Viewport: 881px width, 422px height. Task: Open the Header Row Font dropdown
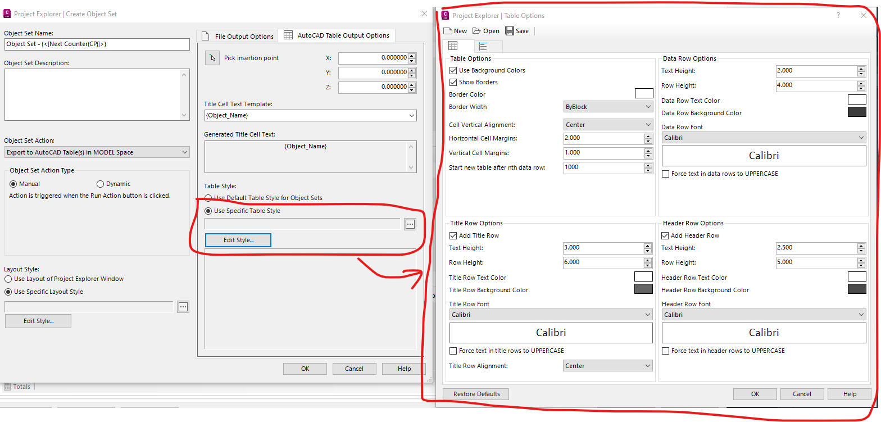(764, 315)
